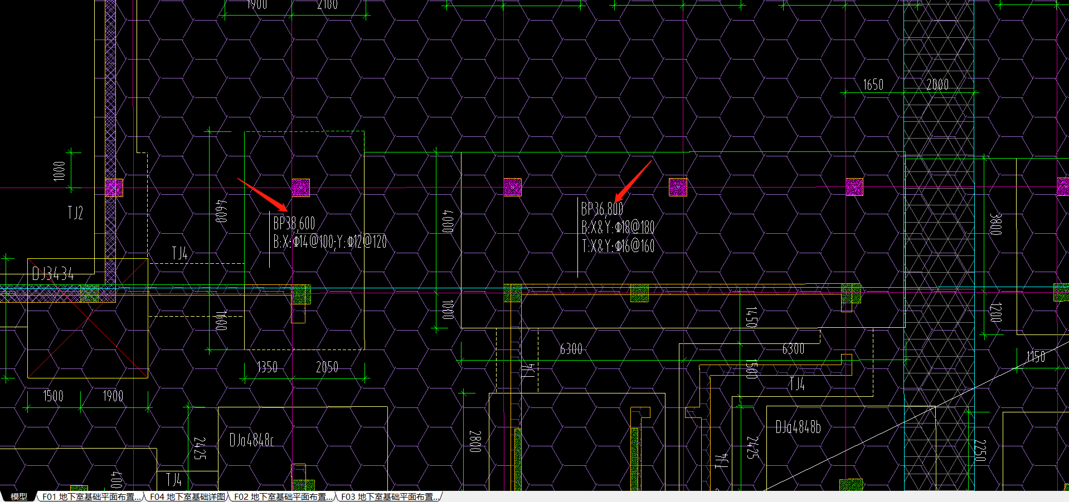Select the 4000 vertical dimension text
This screenshot has width=1069, height=502.
click(448, 221)
